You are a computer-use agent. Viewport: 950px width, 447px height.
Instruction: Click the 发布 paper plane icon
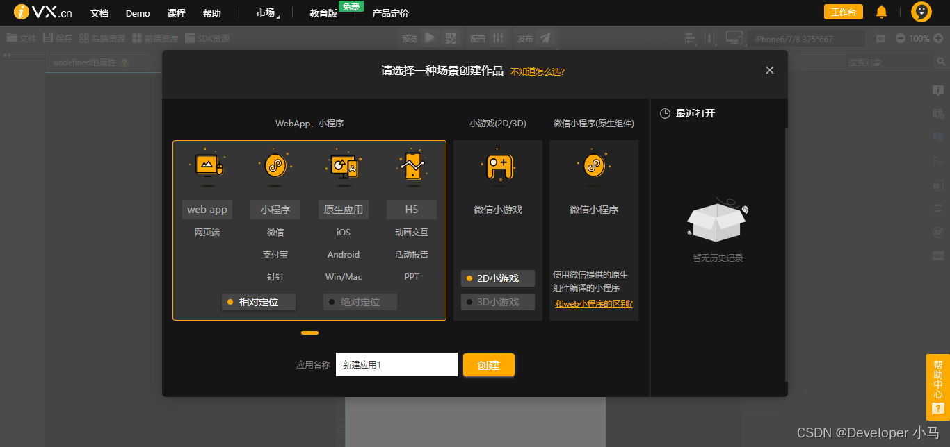point(545,38)
